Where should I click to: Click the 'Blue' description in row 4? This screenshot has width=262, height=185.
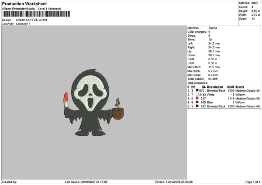210,103
